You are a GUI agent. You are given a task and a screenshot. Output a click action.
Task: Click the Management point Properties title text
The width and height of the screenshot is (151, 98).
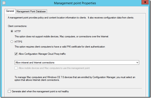pos(75,3)
